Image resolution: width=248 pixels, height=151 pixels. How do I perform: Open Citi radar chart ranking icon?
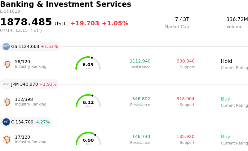(x=7, y=140)
